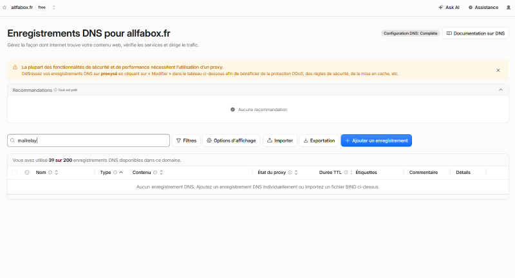Click the info icon next to Durée TTL
Image resolution: width=515 pixels, height=278 pixels.
[x=346, y=172]
